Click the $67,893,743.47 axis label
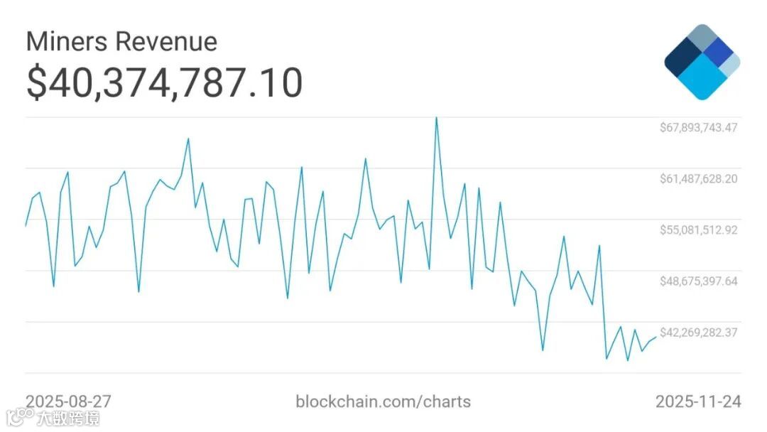Viewport: 767px width, 432px height. [x=699, y=128]
